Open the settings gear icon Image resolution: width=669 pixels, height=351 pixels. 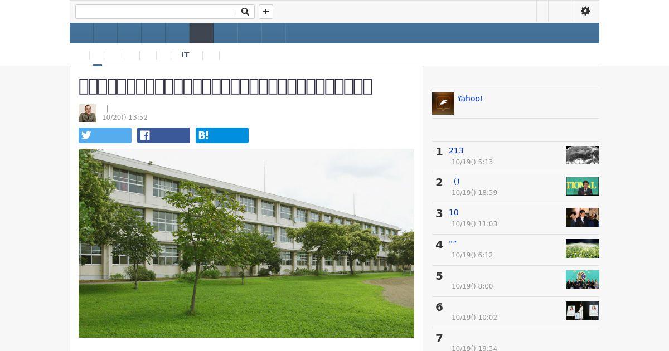[x=585, y=11]
